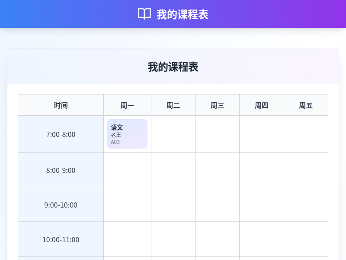Open the 语文 course card on Monday
The height and width of the screenshot is (260, 346).
127,134
